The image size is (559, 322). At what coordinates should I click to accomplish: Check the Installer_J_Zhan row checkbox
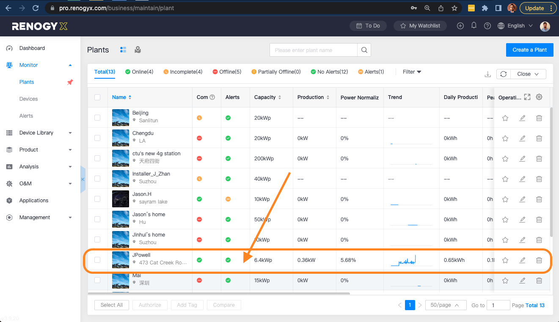point(97,179)
